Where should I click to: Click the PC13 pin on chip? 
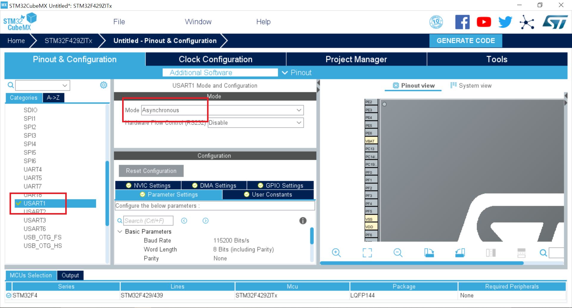(x=371, y=148)
